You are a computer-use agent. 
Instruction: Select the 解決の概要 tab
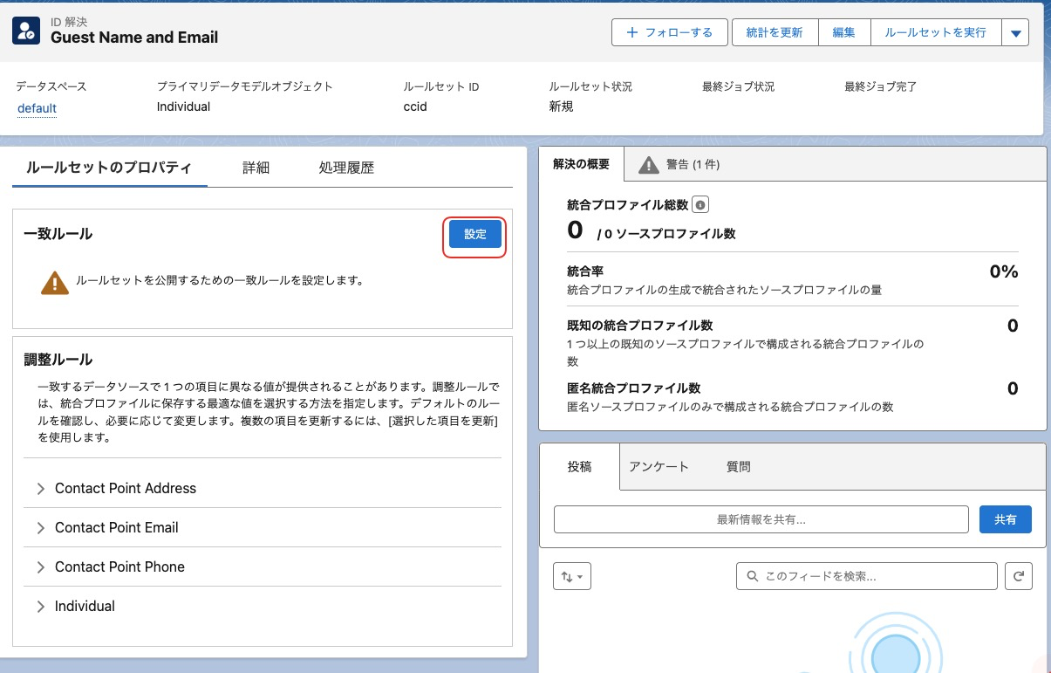tap(581, 164)
